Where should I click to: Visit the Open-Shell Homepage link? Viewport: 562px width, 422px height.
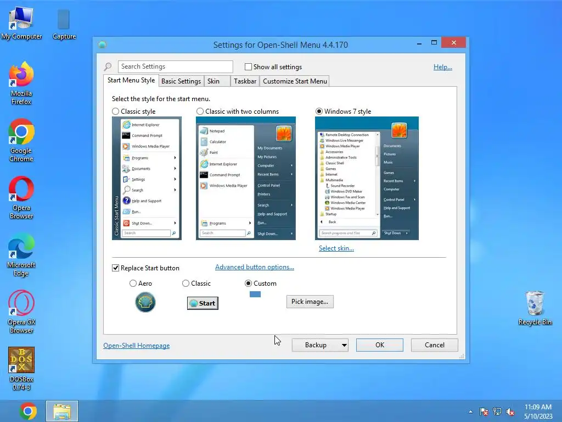click(x=136, y=346)
